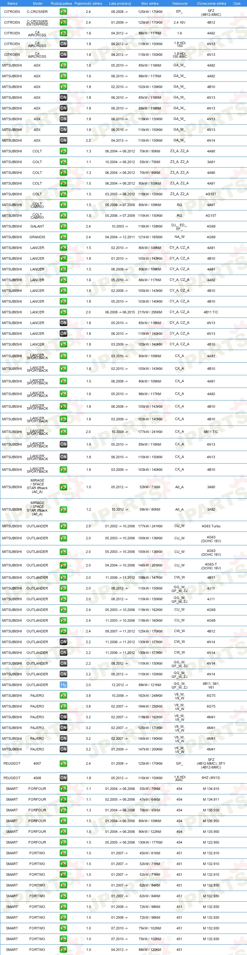This screenshot has height=955, width=247.
Task: Click the NA_W body code
Action: coord(179,237)
